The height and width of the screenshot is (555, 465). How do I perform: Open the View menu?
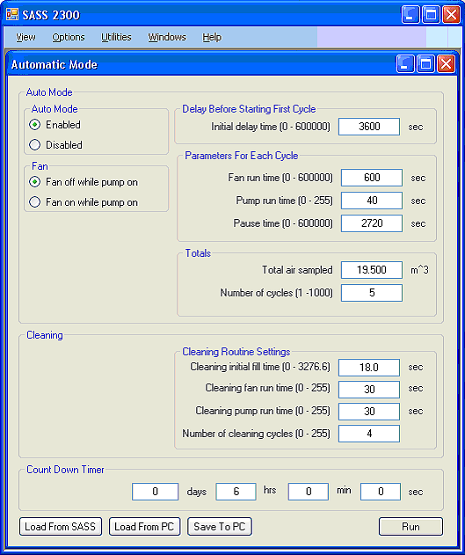point(25,37)
